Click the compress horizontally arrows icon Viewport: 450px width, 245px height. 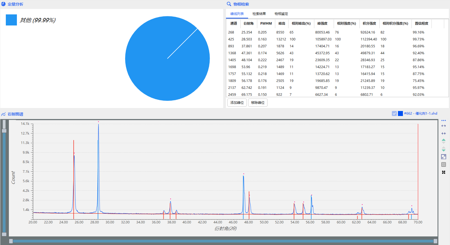coord(444,133)
